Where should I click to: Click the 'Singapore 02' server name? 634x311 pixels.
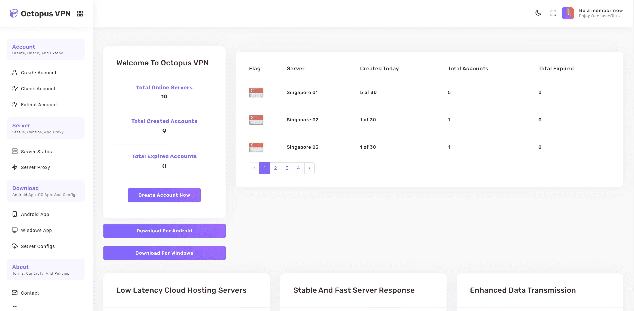pos(303,120)
